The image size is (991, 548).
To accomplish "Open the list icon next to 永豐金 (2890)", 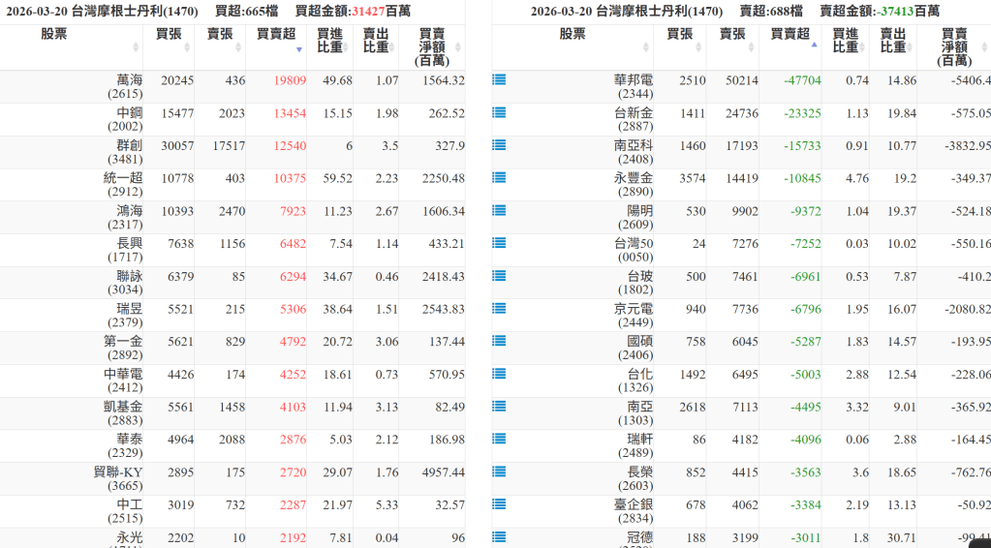I will 499,178.
